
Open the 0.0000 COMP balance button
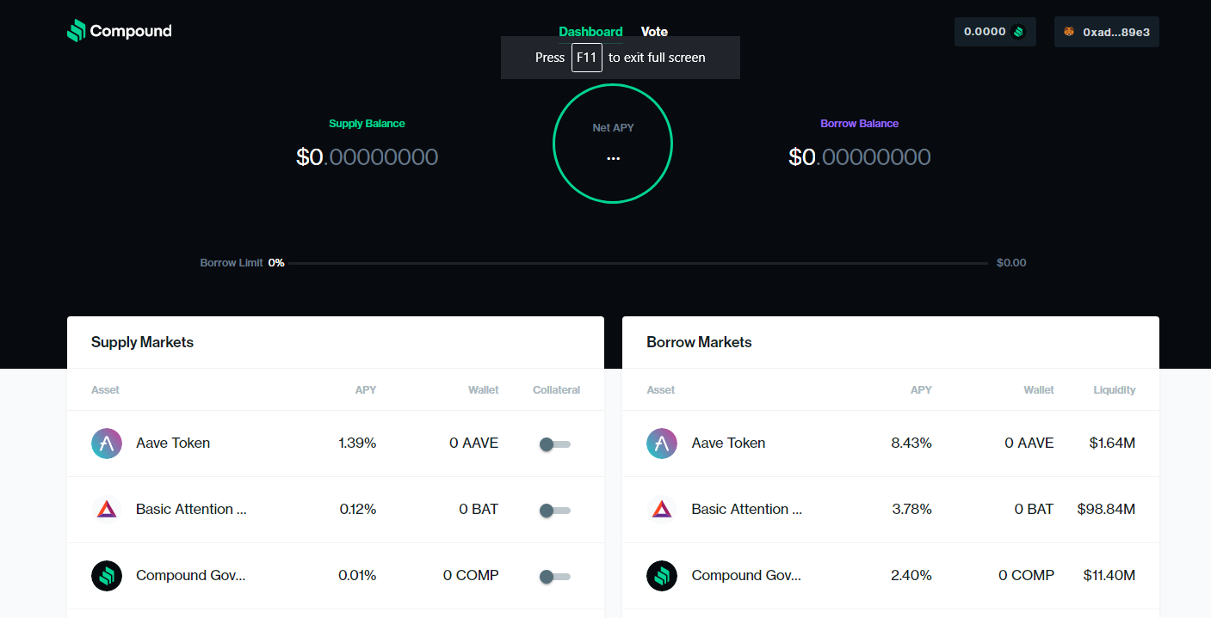[995, 32]
